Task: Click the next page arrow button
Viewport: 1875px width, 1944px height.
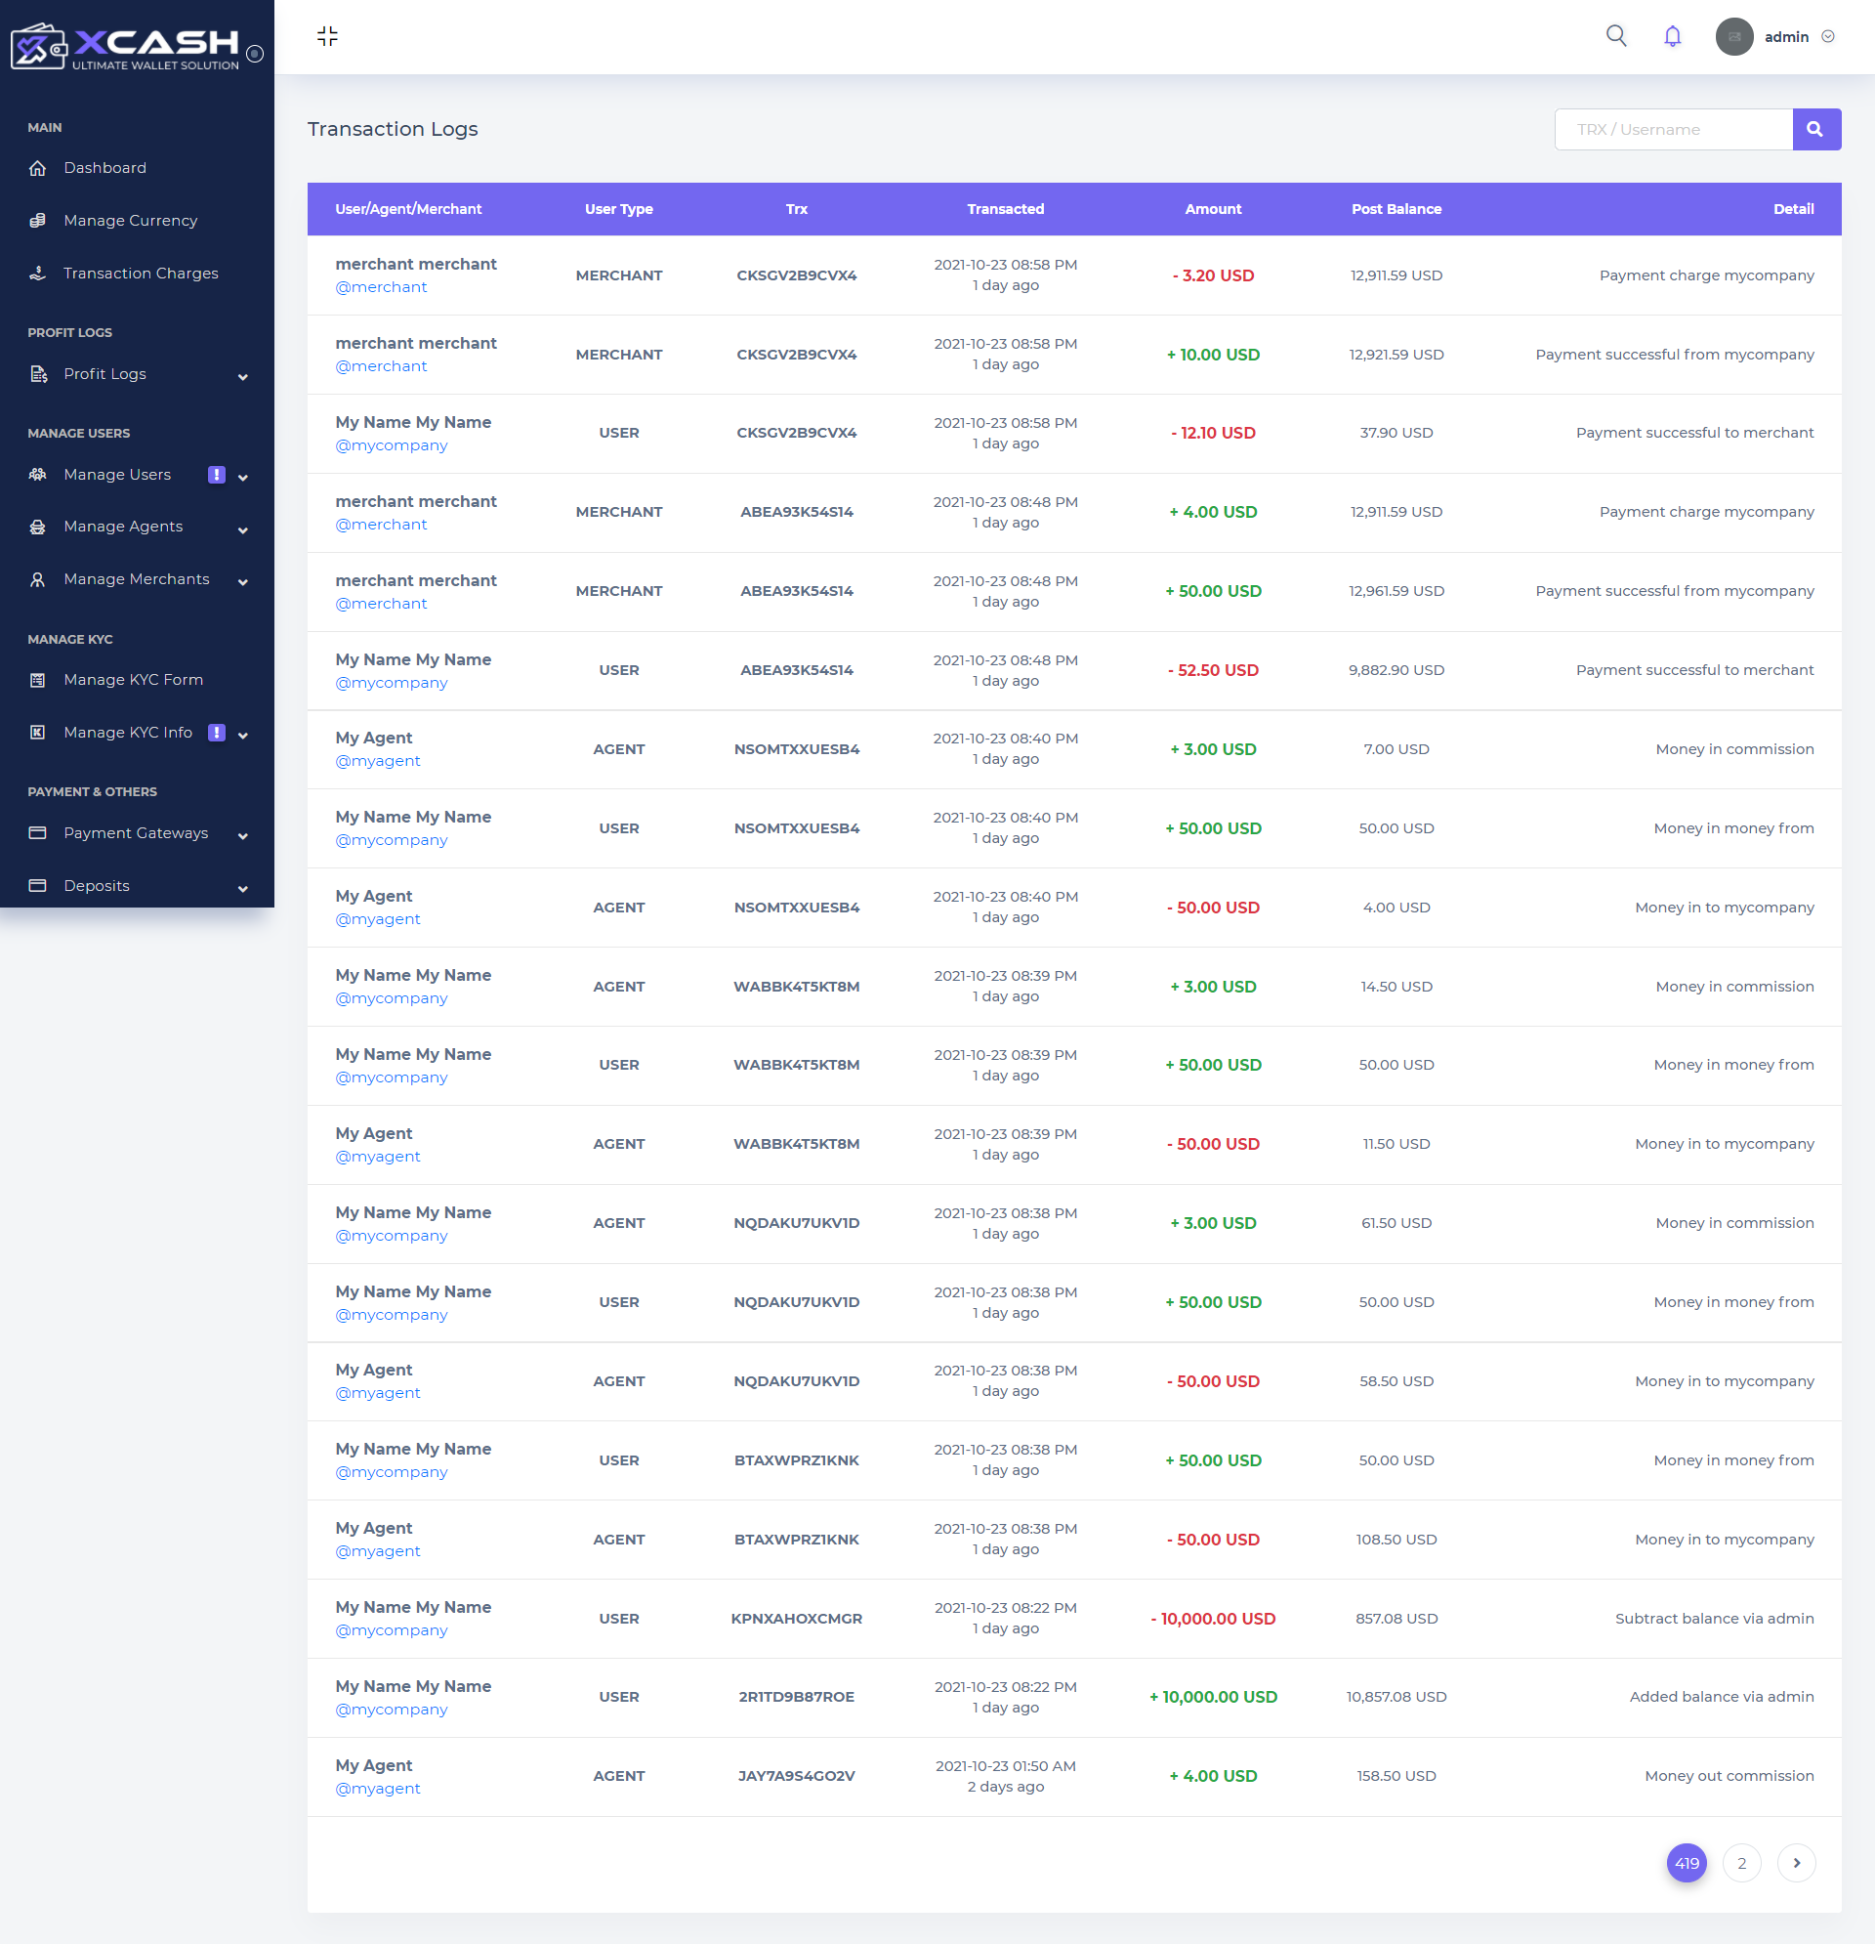Action: pos(1796,1863)
